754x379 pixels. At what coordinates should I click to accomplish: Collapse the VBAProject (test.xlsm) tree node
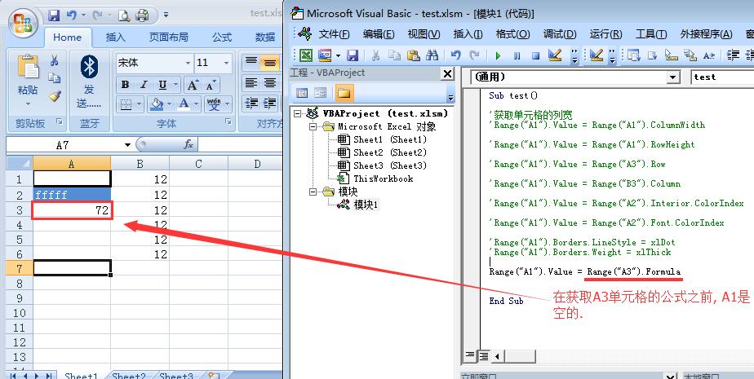tap(298, 114)
